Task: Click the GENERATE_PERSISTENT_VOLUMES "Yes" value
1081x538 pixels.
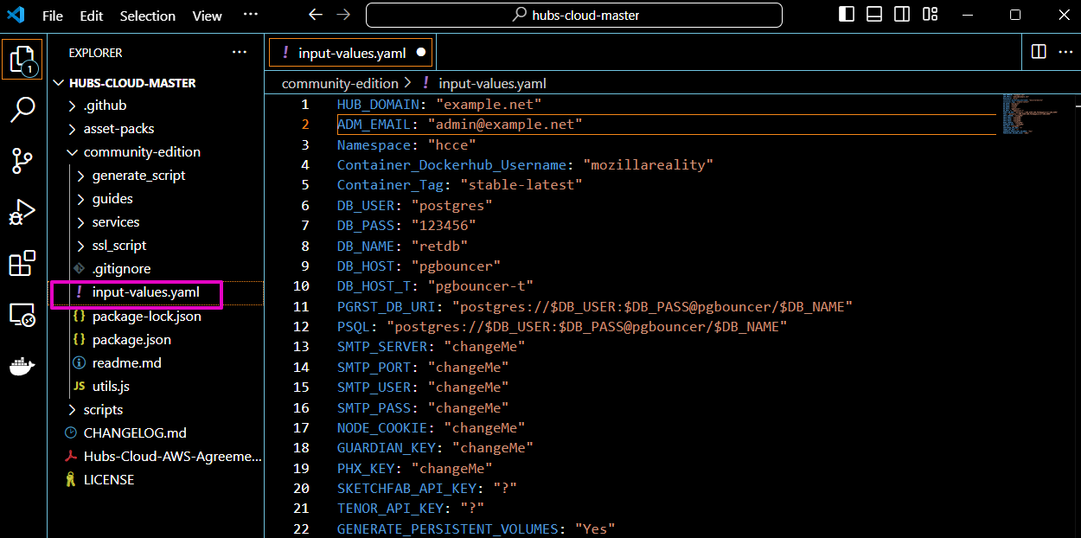Action: [x=595, y=529]
